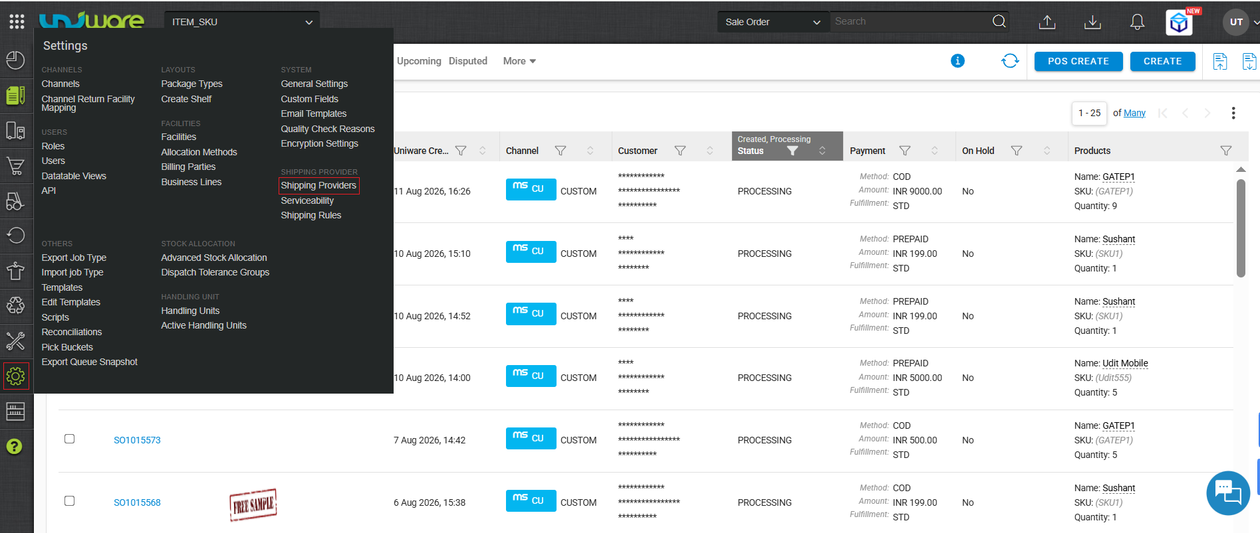1260x533 pixels.
Task: Click the upload icon in the top bar
Action: (x=1047, y=22)
